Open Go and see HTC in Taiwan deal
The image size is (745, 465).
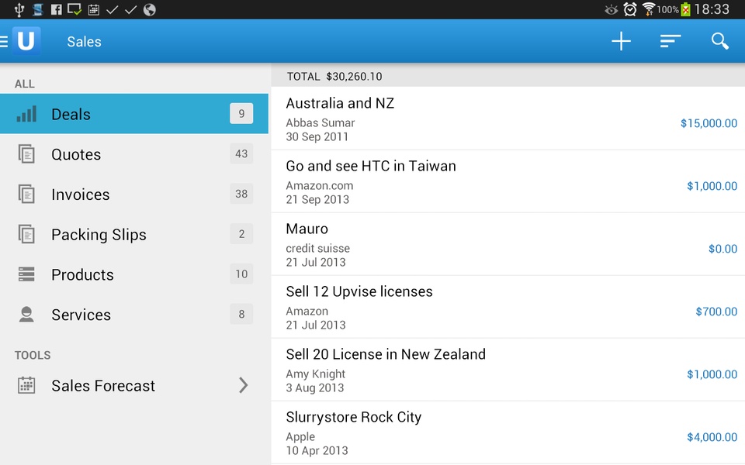click(508, 181)
